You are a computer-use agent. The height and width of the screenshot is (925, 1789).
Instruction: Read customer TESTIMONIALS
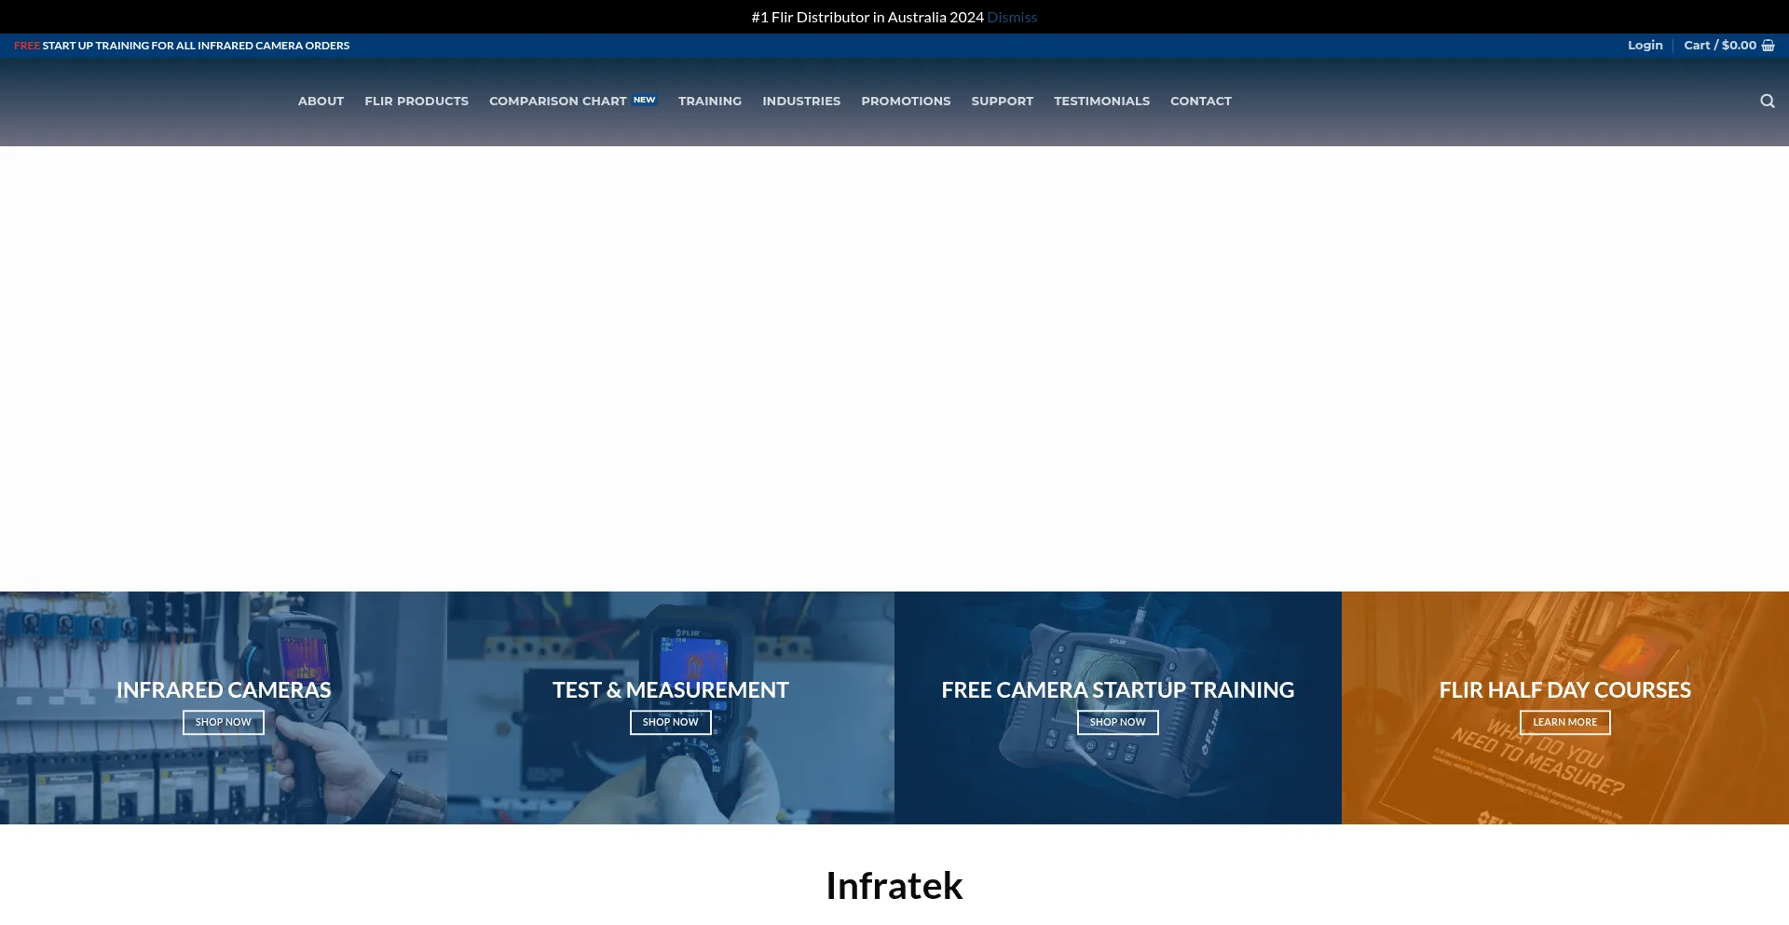(1102, 101)
